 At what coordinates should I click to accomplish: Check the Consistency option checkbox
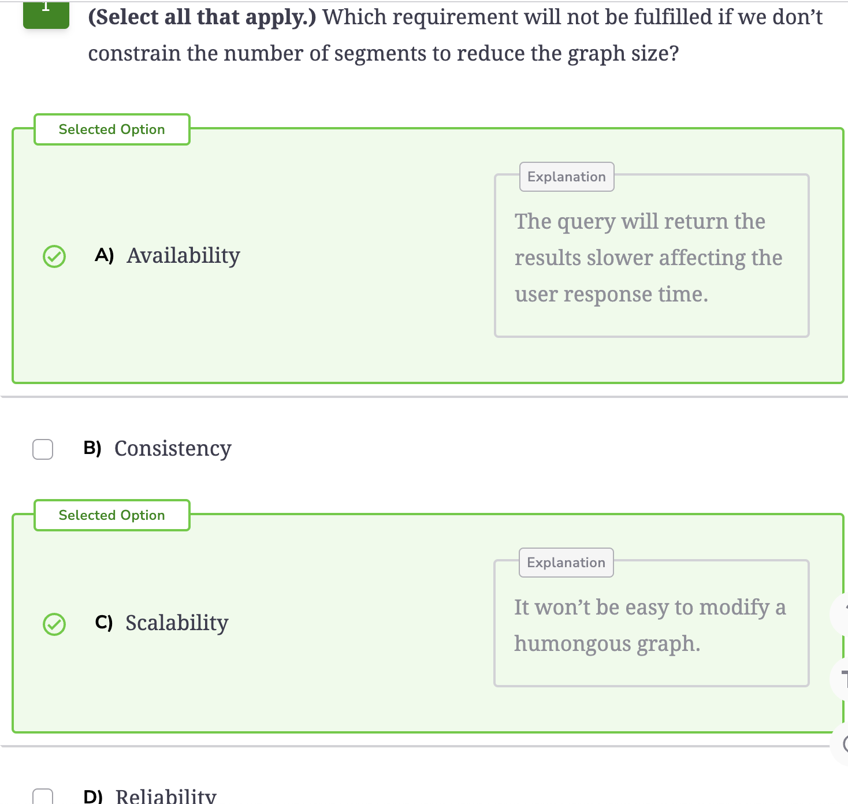pyautogui.click(x=43, y=449)
